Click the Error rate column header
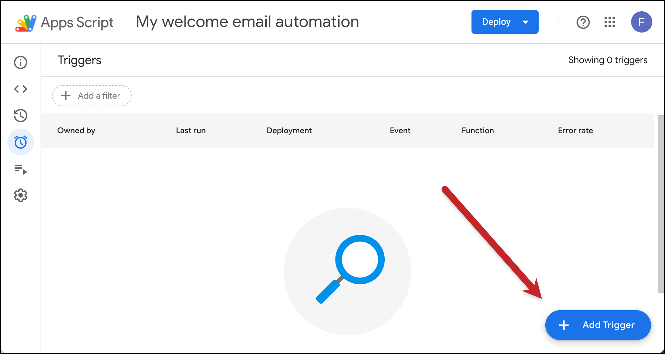Image resolution: width=665 pixels, height=354 pixels. click(x=575, y=131)
